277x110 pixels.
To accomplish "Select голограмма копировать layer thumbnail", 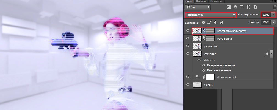I will pyautogui.click(x=197, y=31).
